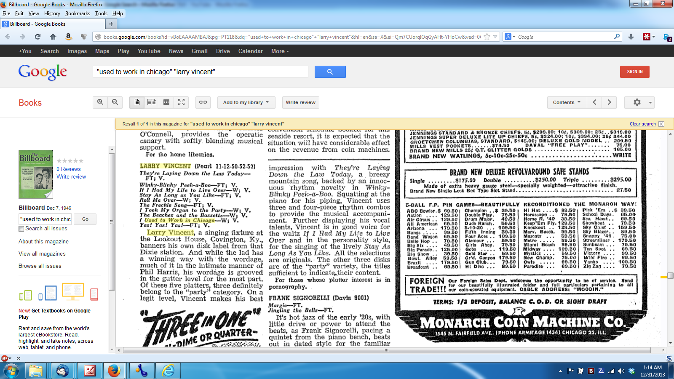Image resolution: width=674 pixels, height=379 pixels.
Task: Click the volume speaker tray icon
Action: click(621, 371)
